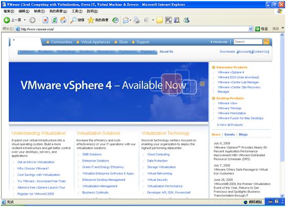This screenshot has height=207, width=286.
Task: Click Internet zone globe in status bar
Action: click(246, 202)
